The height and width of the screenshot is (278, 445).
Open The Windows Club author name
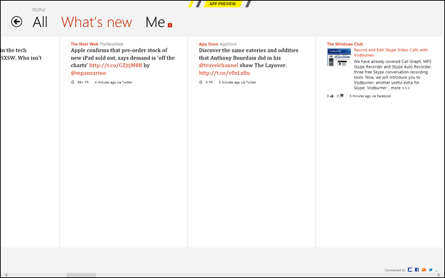click(x=344, y=44)
